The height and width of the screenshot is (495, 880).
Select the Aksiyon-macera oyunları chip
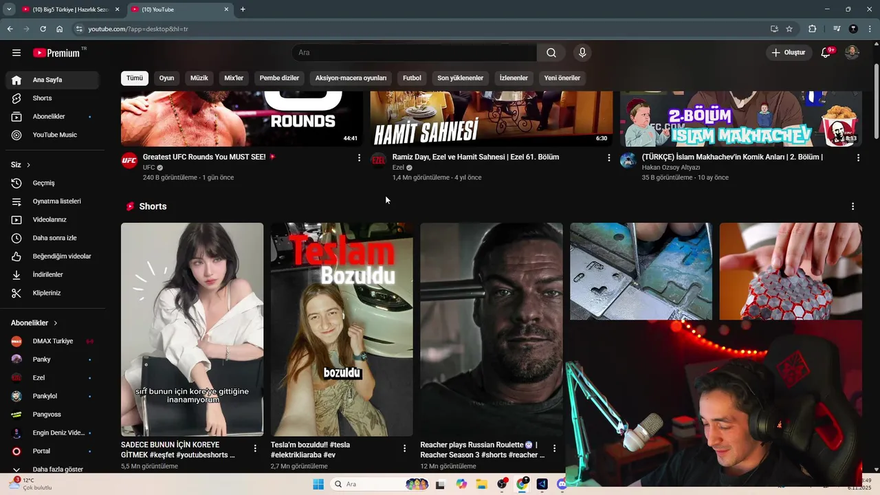[351, 78]
